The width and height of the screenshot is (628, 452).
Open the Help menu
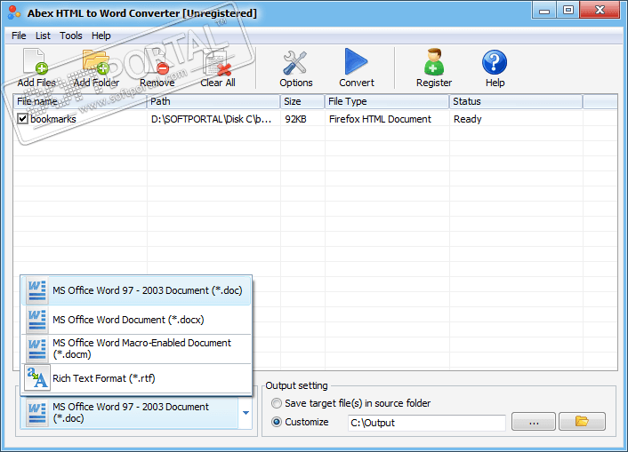(x=101, y=36)
